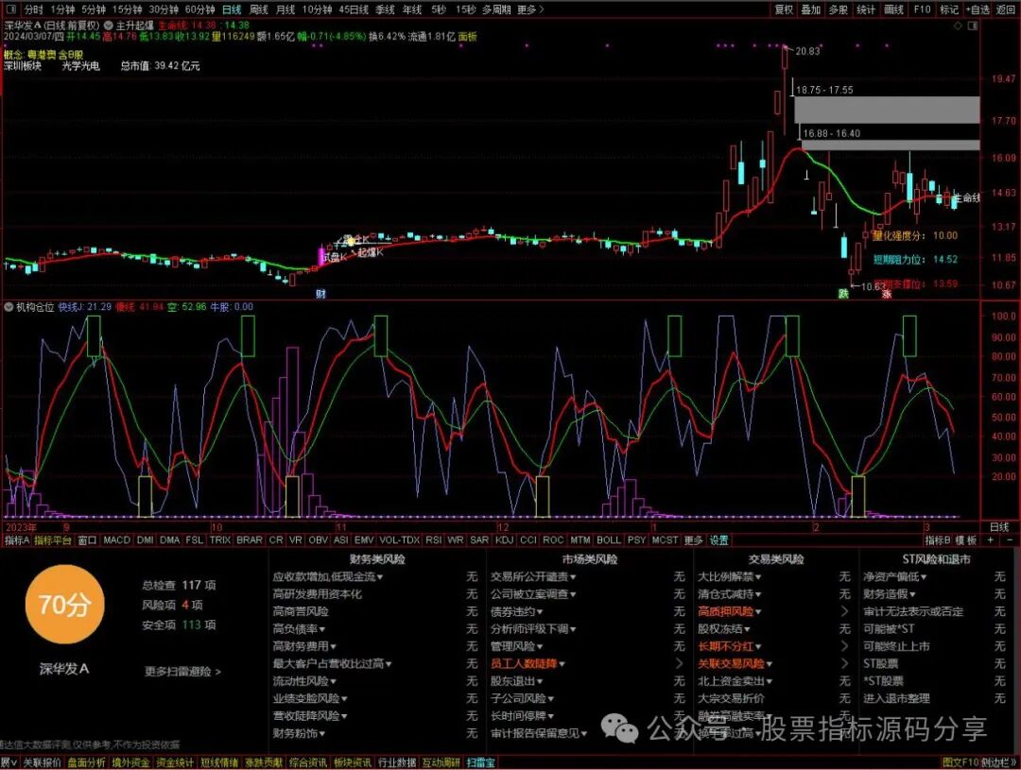This screenshot has height=770, width=1021.
Task: Click the 窗口 button in indicator bar
Action: (x=87, y=540)
